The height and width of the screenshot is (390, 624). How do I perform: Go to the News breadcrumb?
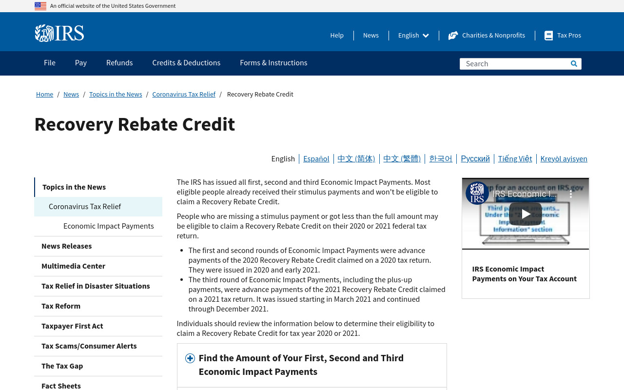pyautogui.click(x=71, y=94)
